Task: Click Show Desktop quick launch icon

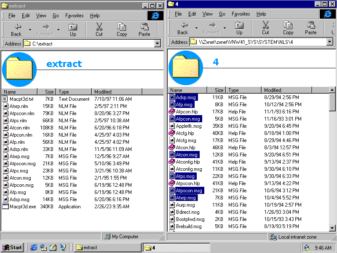Action: click(x=53, y=248)
